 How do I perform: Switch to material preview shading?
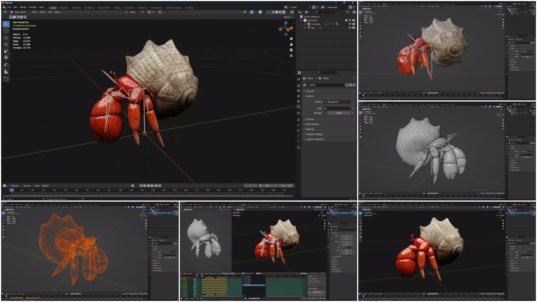tap(280, 12)
